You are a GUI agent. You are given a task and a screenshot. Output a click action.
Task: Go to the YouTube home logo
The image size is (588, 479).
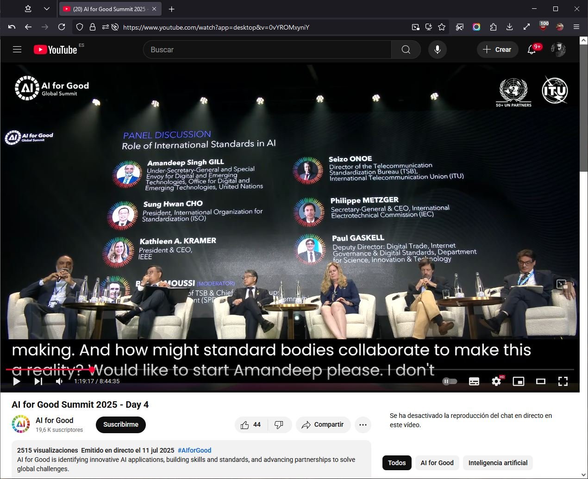pos(55,50)
